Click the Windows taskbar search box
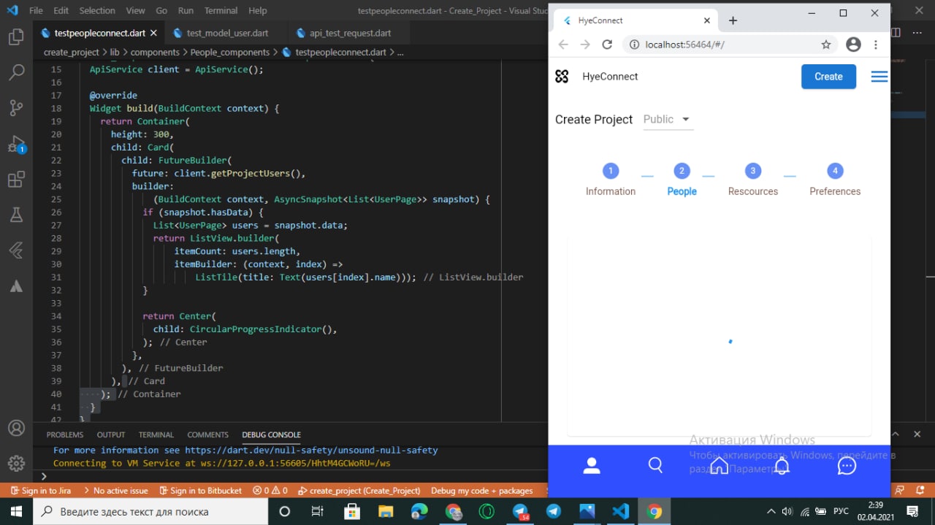This screenshot has width=935, height=525. pos(150,511)
